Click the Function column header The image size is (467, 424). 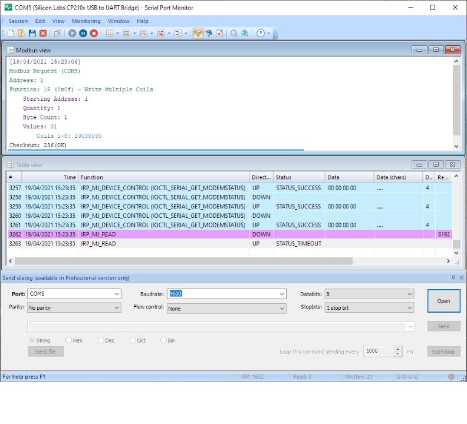coord(163,177)
